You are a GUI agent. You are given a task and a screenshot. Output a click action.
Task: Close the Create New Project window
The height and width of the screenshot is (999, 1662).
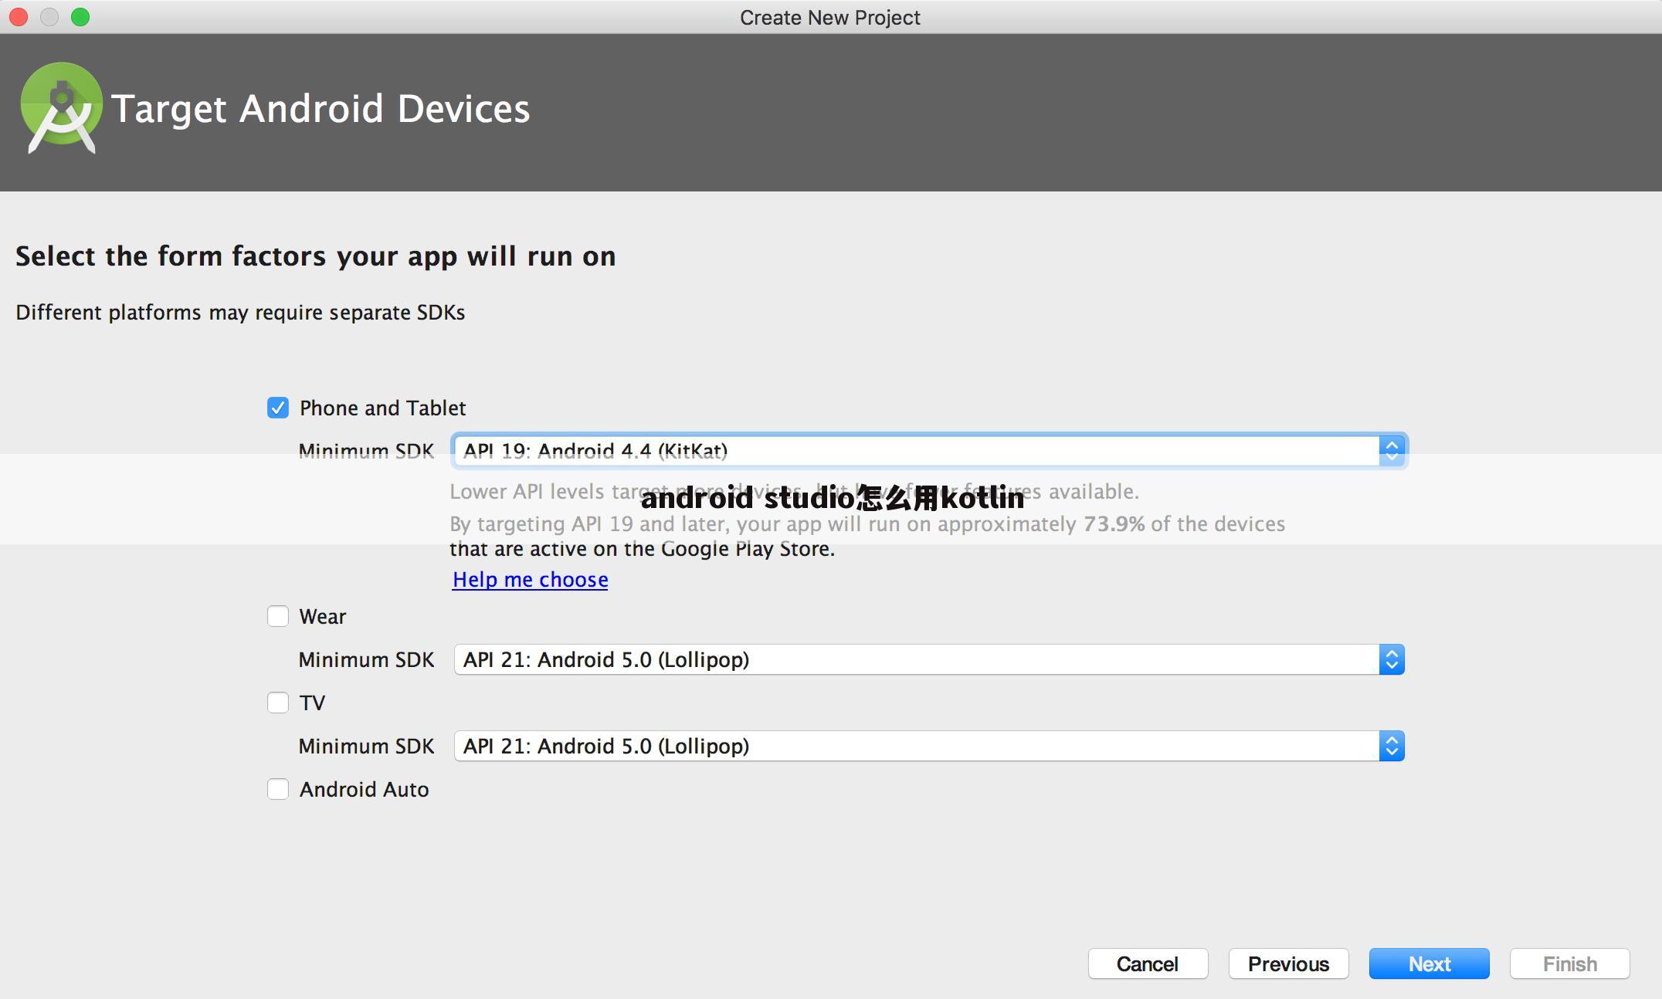coord(19,17)
